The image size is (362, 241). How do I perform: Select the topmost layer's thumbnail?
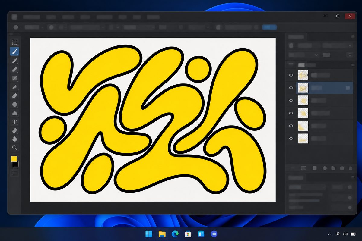pos(303,75)
